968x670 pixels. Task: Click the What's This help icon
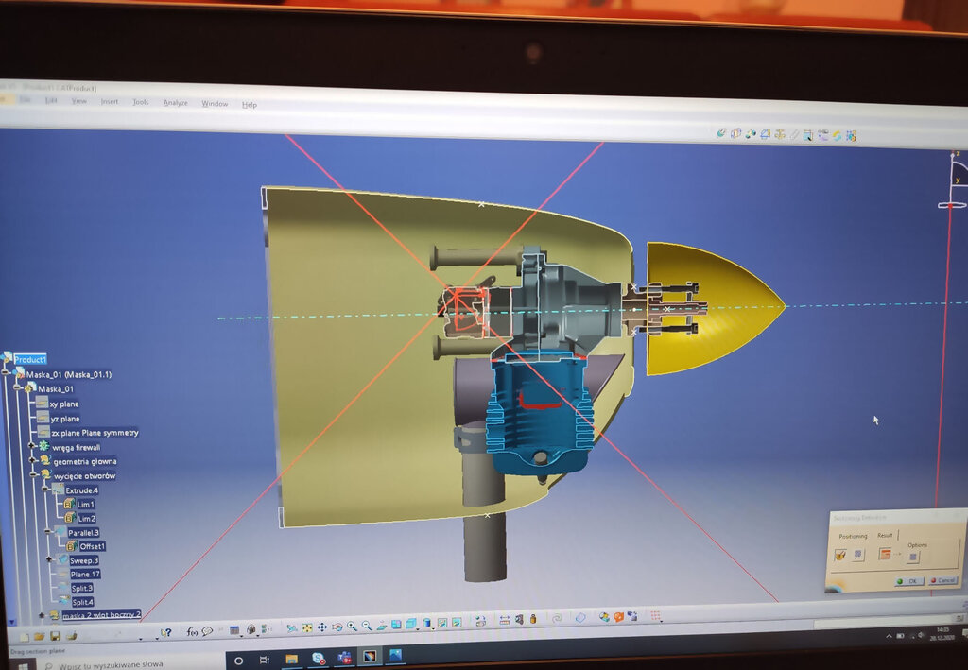coord(166,632)
